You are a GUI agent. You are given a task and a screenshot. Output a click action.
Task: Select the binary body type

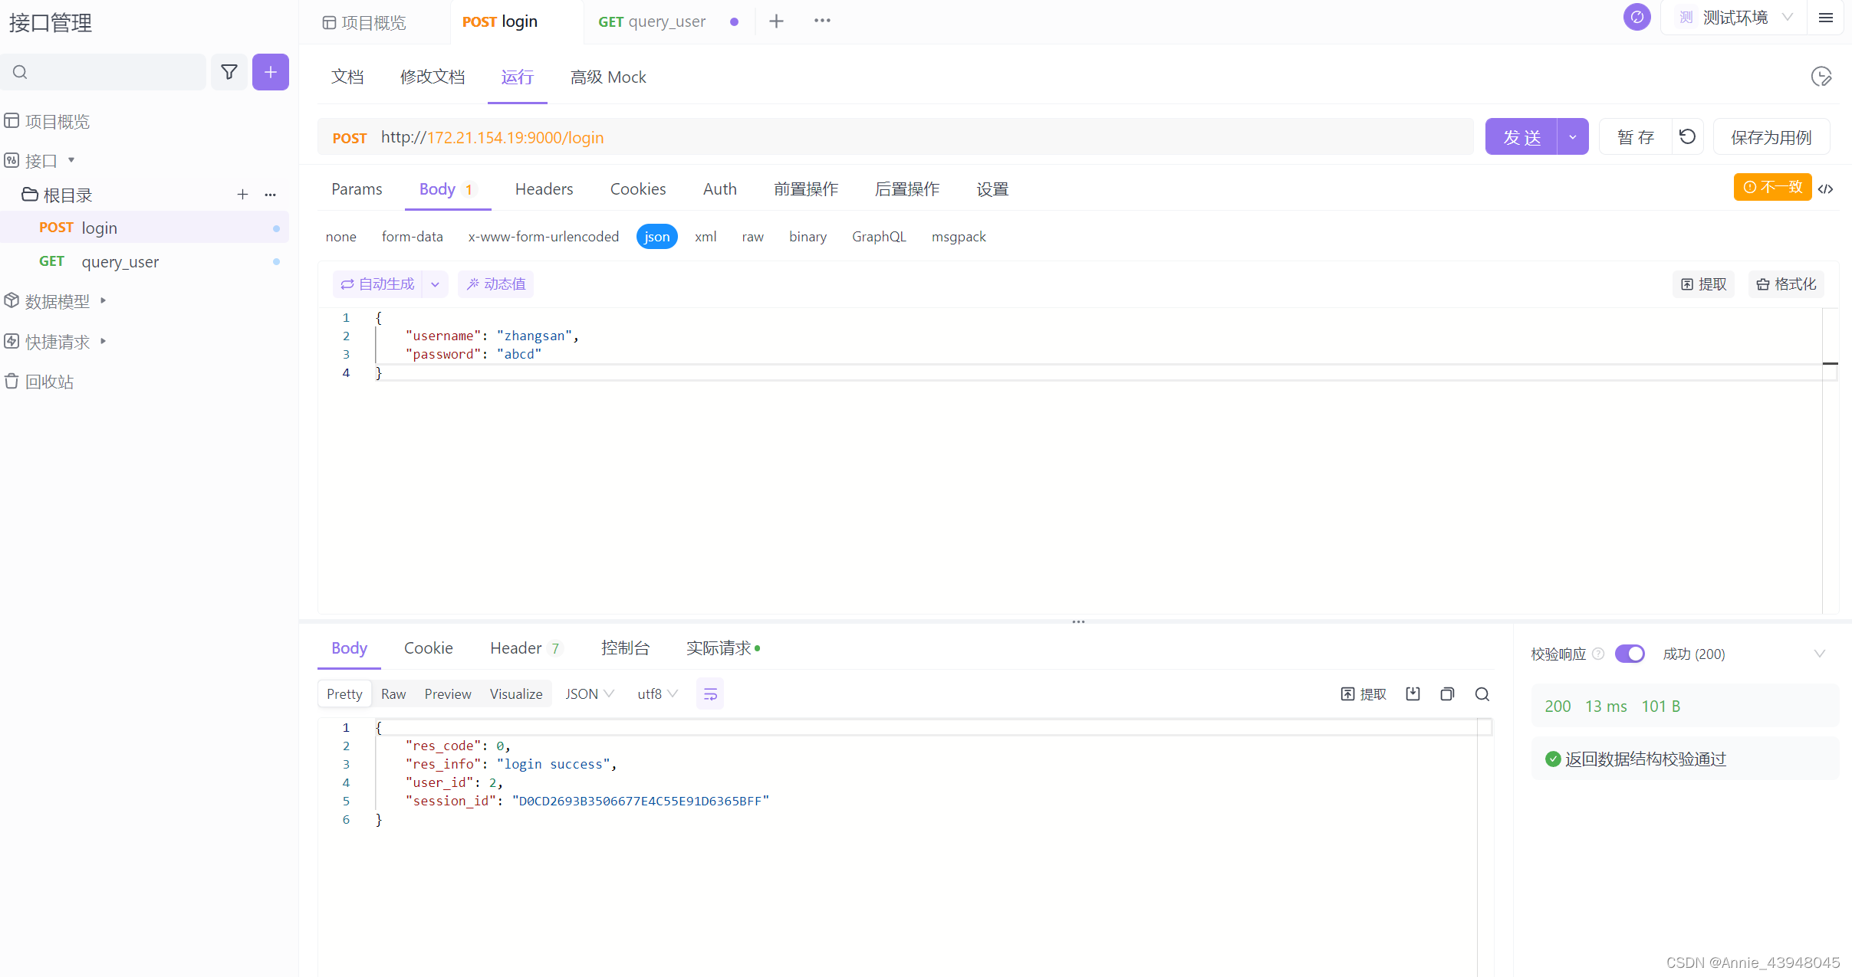pyautogui.click(x=808, y=237)
